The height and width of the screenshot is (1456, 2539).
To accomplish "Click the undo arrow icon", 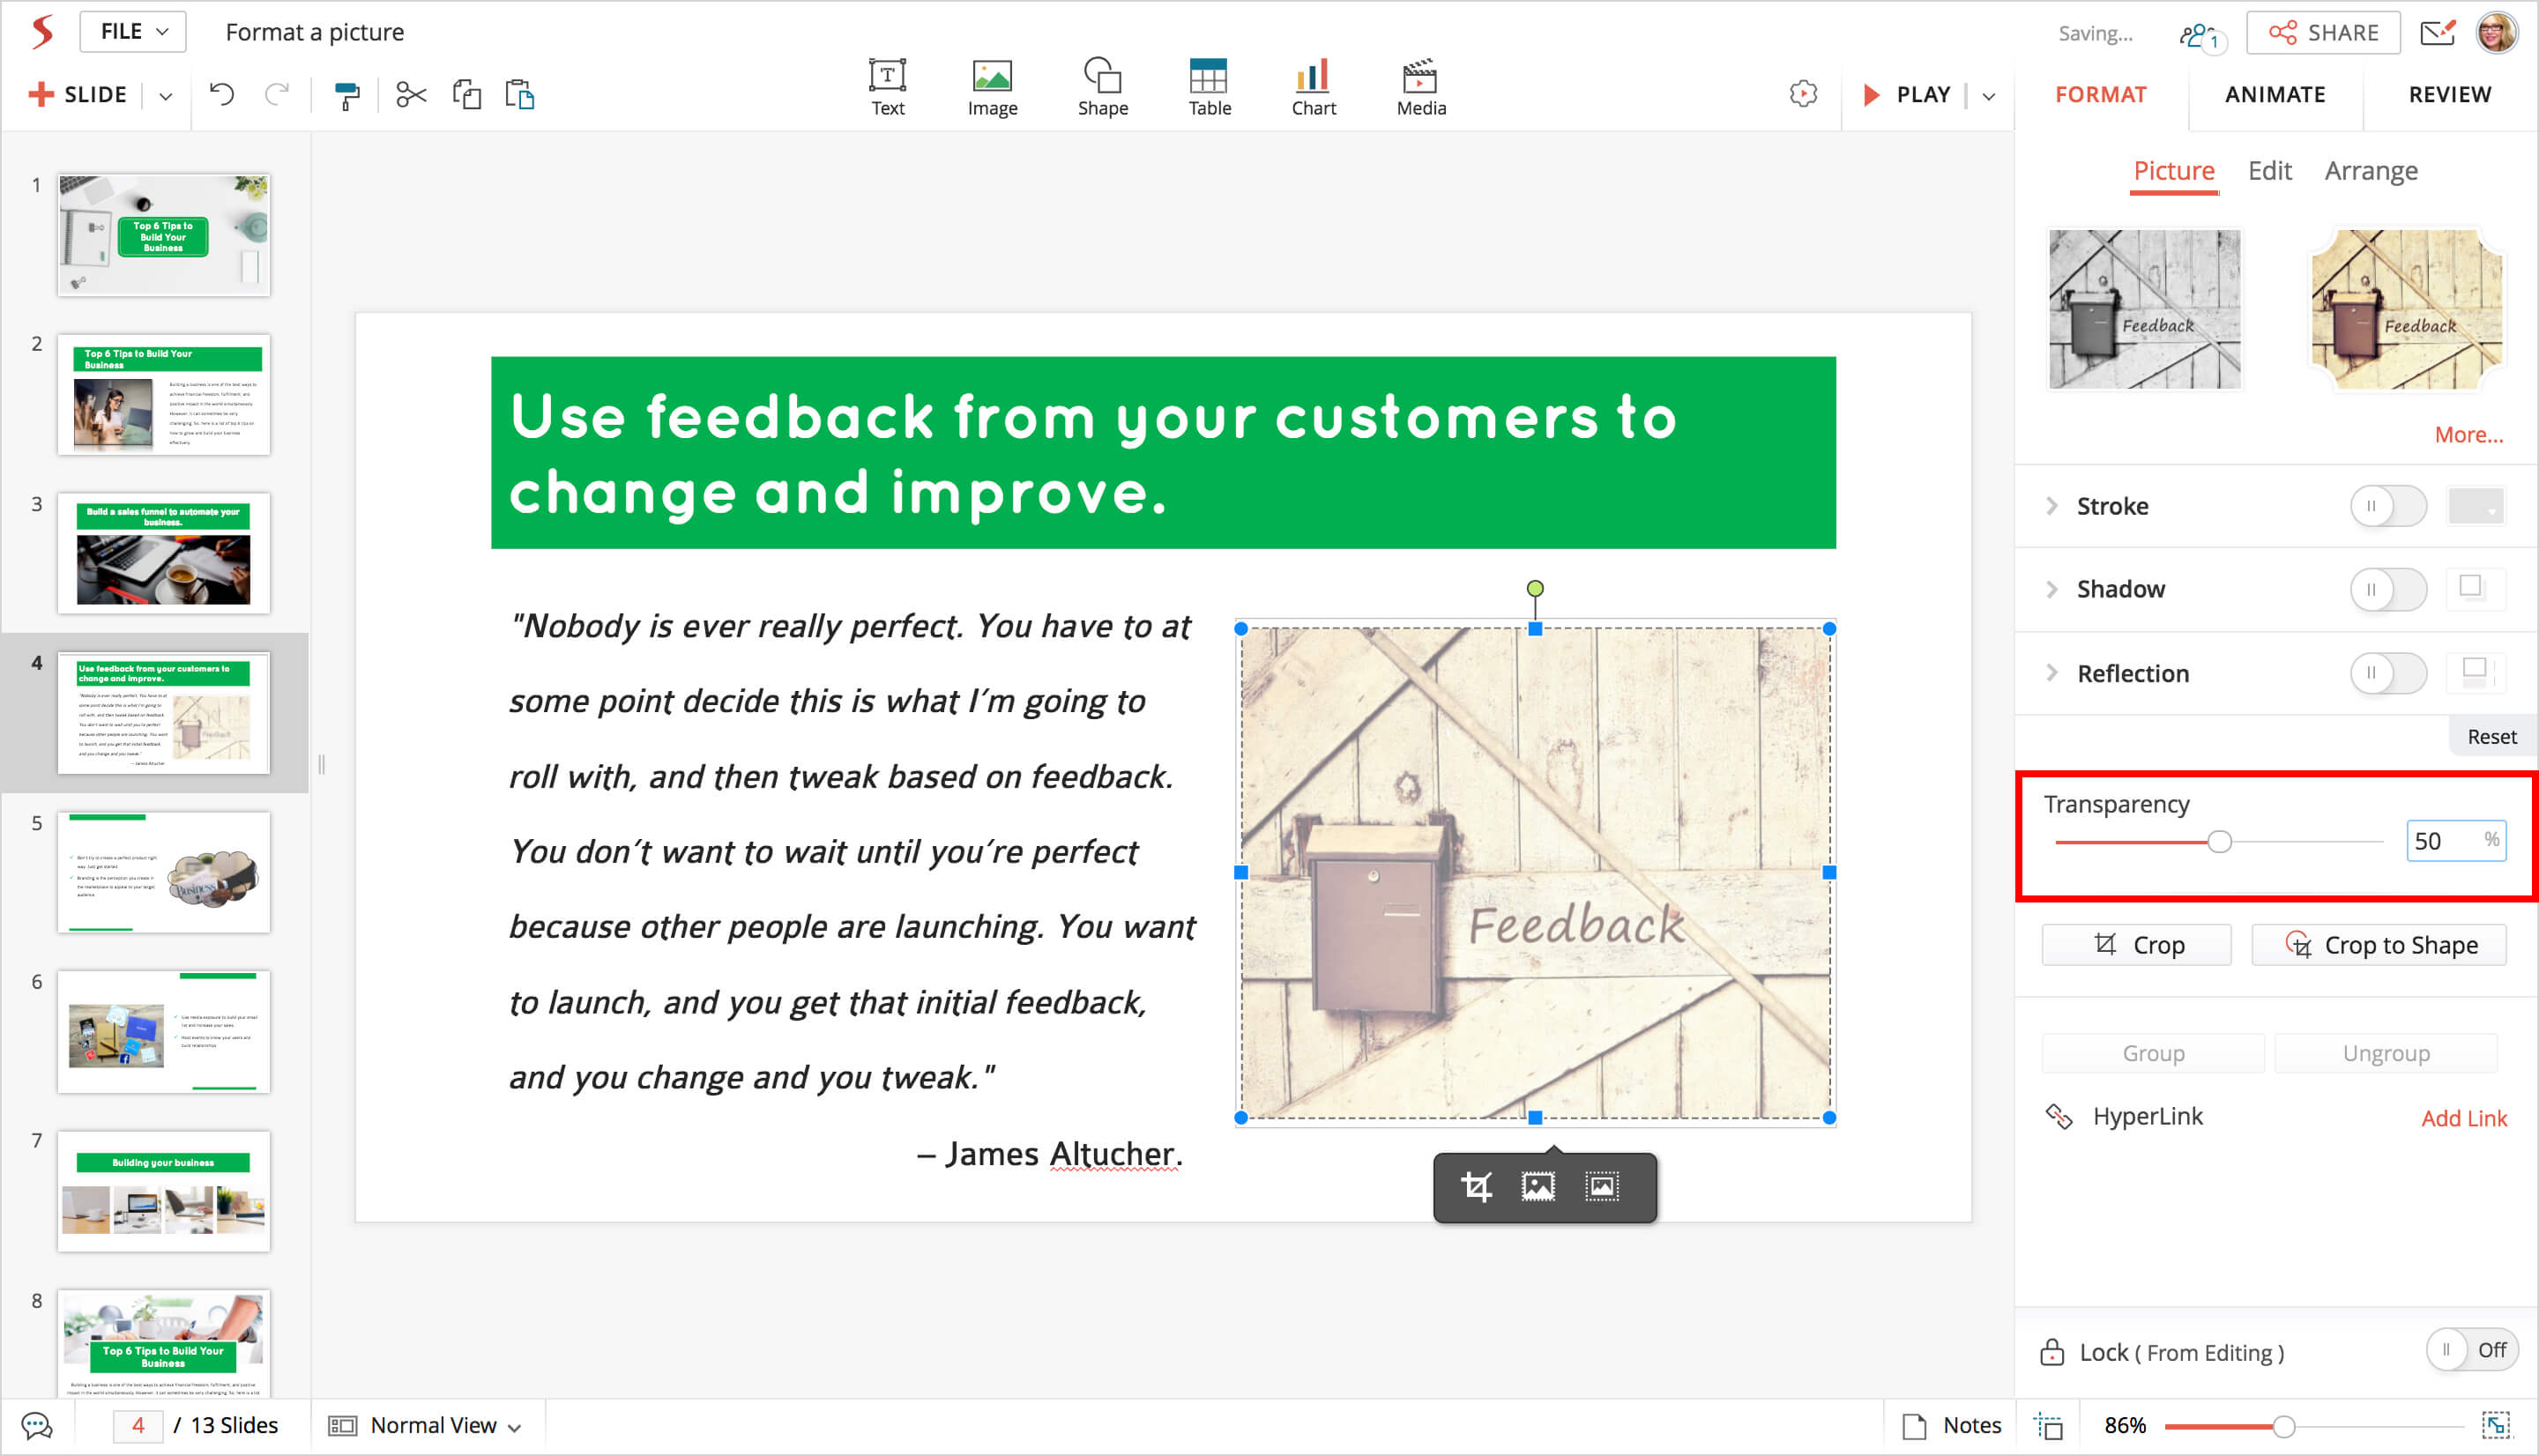I will 222,95.
